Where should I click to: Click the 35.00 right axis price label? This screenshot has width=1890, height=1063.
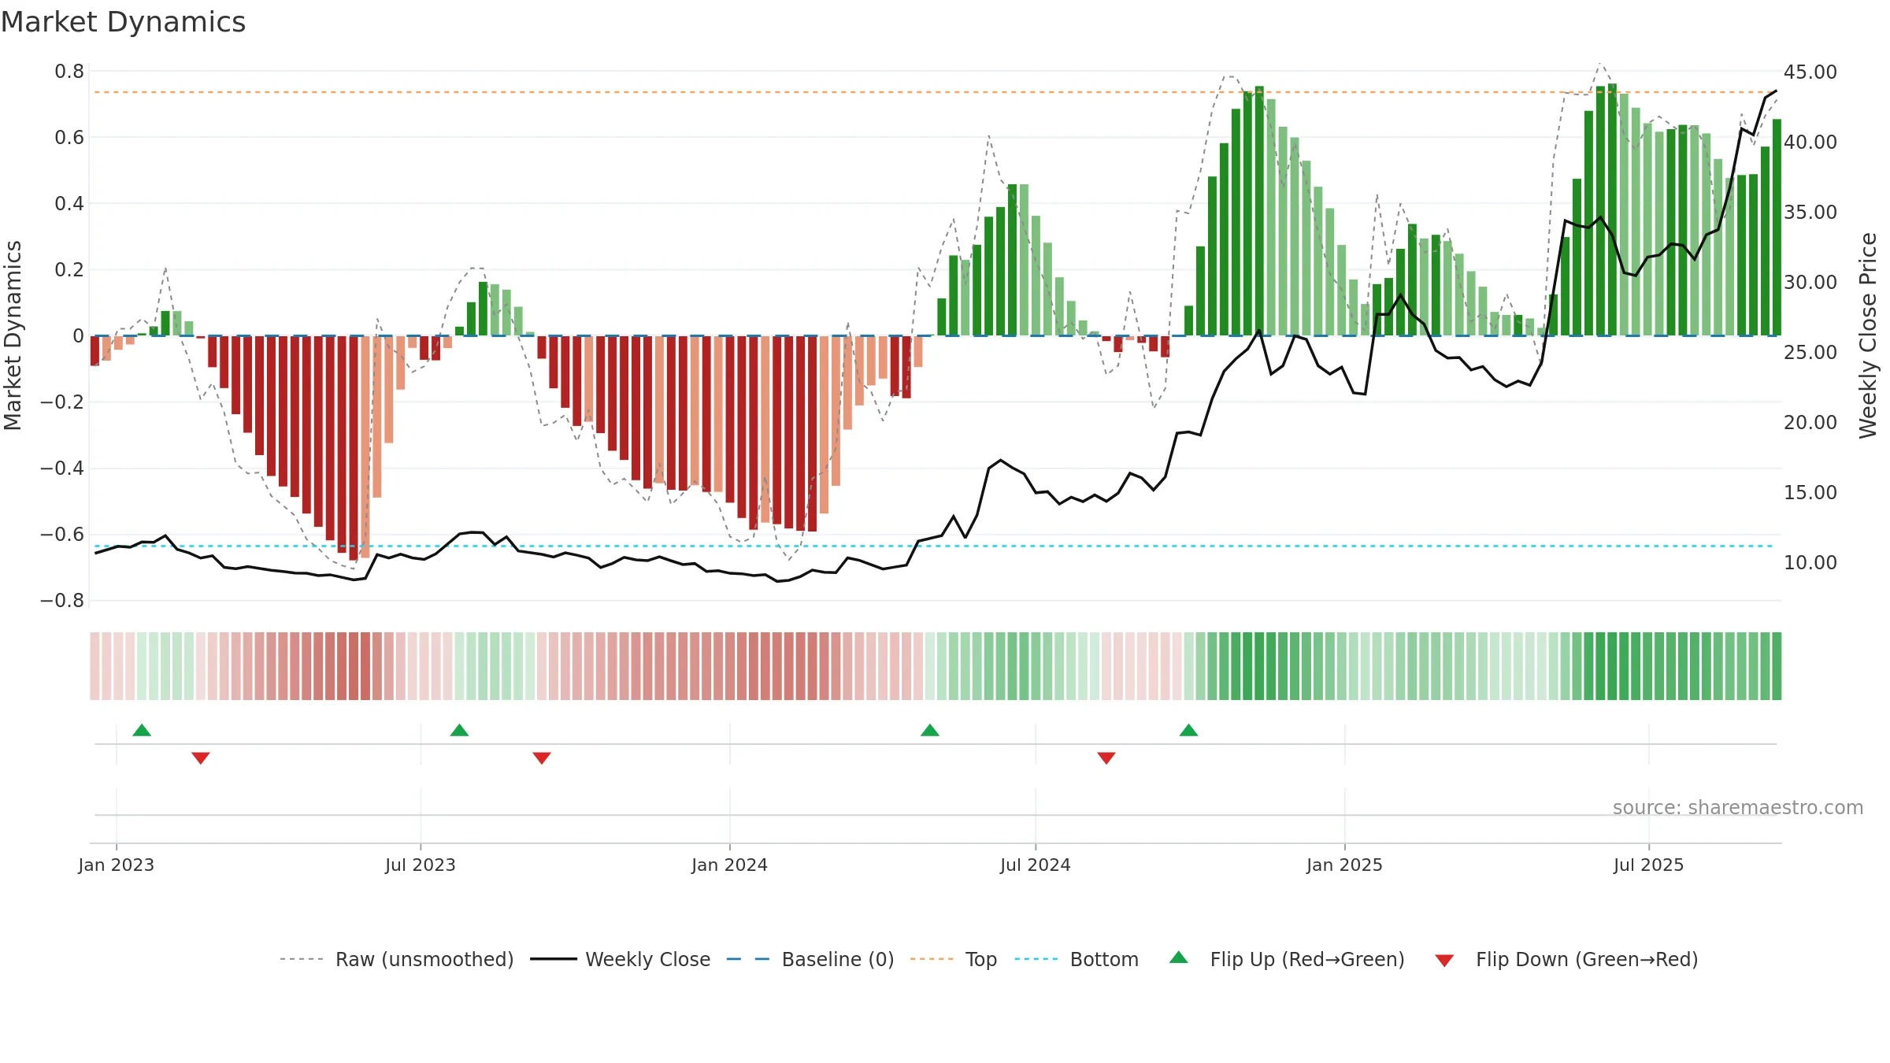(1810, 213)
